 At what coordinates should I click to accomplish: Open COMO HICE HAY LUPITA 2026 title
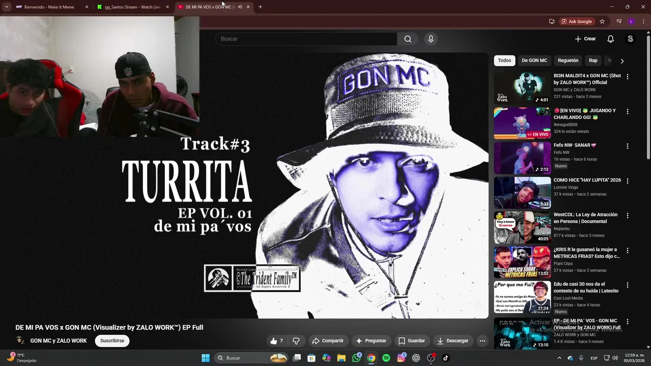pyautogui.click(x=587, y=180)
